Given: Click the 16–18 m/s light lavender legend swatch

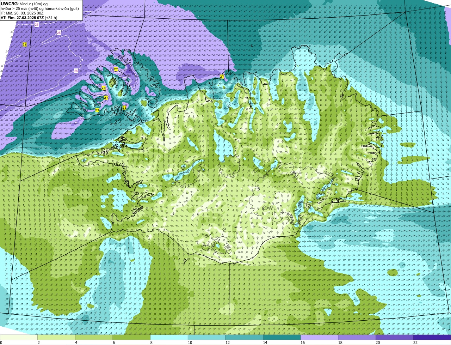Looking at the screenshot, I should (319, 337).
